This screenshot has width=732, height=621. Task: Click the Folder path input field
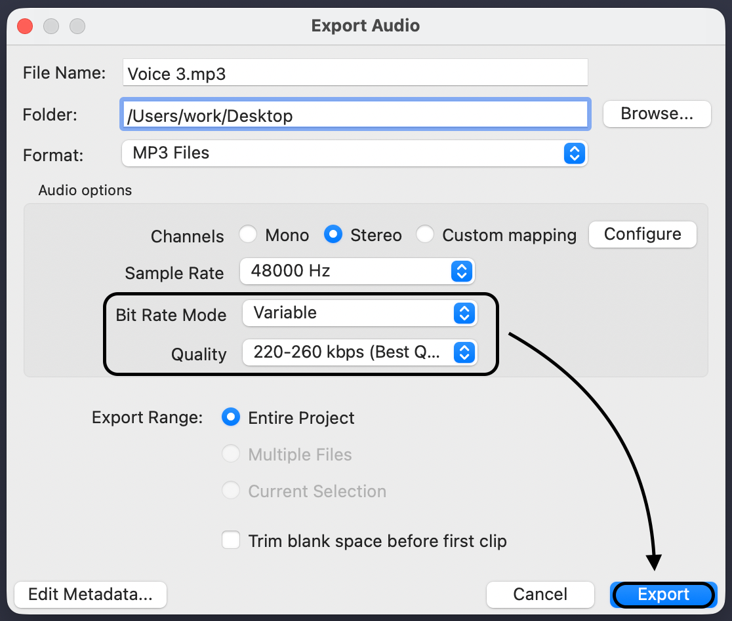tap(354, 115)
